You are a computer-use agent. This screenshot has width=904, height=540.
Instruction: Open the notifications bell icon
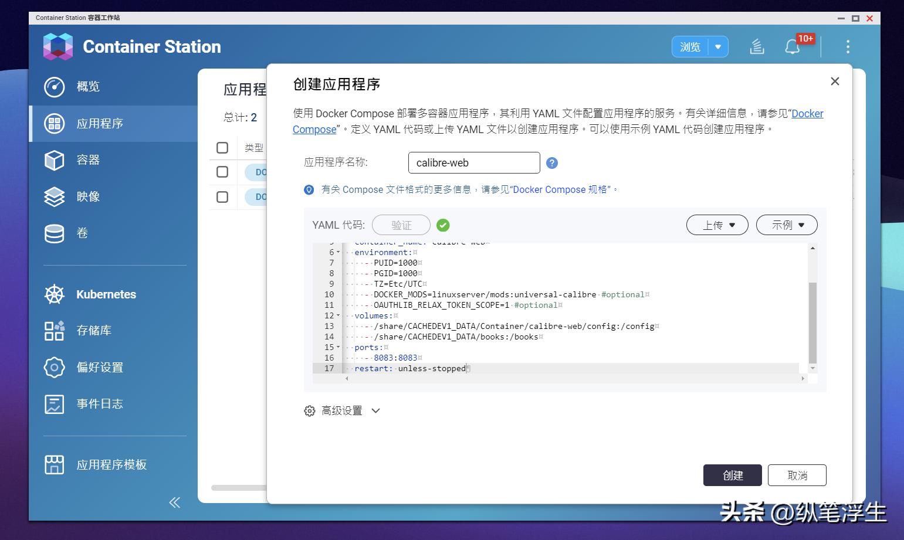click(x=793, y=47)
